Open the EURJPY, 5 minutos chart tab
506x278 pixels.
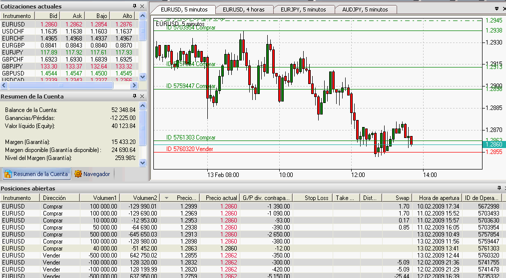[x=303, y=9]
